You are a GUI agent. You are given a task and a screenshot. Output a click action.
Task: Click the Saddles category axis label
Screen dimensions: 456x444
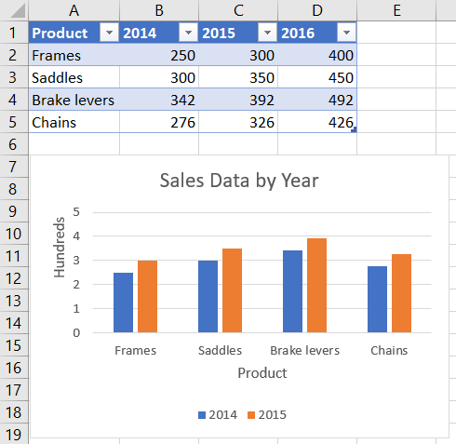(220, 351)
